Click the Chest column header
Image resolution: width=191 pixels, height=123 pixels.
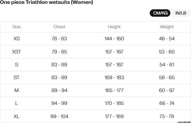(x=59, y=27)
